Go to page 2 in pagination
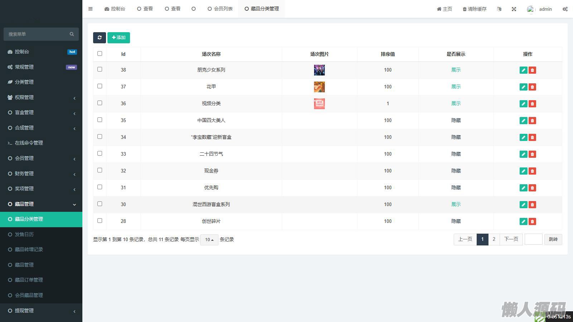573x322 pixels. 494,239
